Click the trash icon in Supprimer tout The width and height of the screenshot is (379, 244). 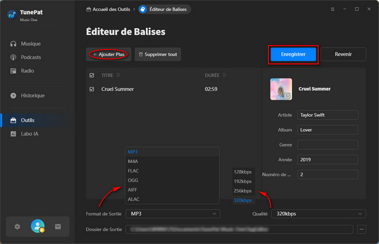click(x=141, y=54)
